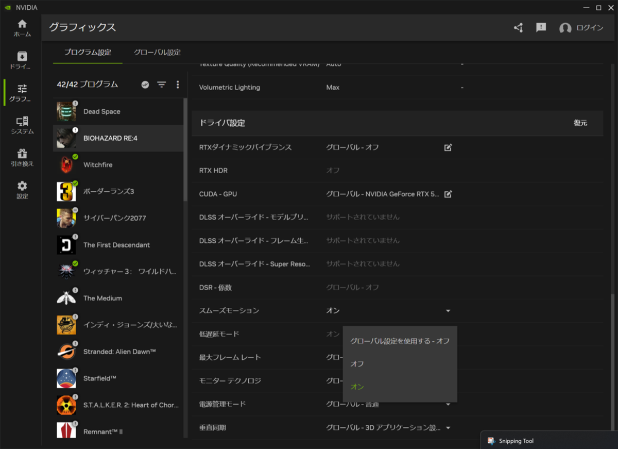
Task: Switch to the グローバル設定 tab
Action: click(157, 52)
